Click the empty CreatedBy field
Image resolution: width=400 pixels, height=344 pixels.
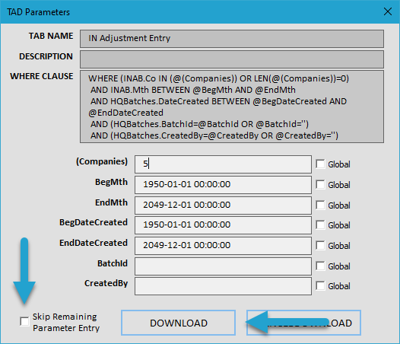pyautogui.click(x=223, y=286)
